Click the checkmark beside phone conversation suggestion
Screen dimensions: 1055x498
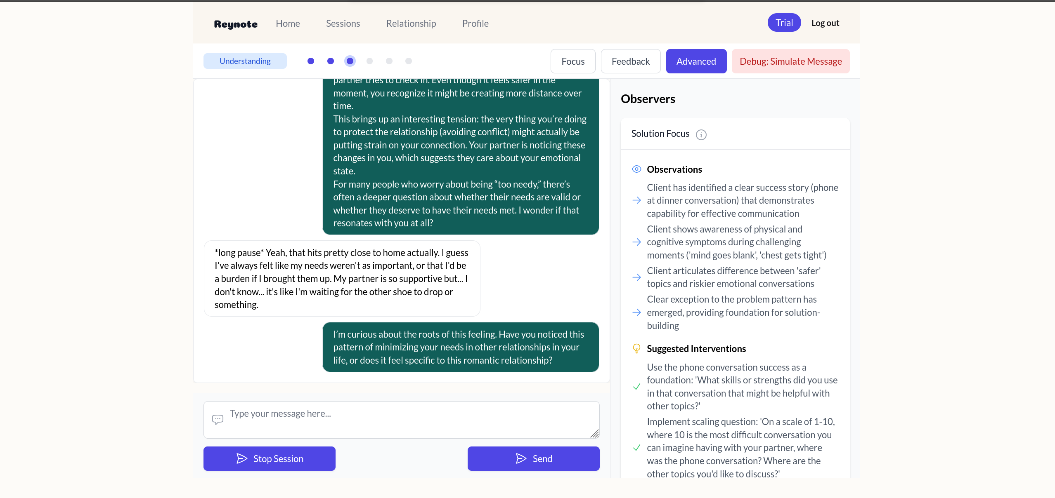coord(636,387)
